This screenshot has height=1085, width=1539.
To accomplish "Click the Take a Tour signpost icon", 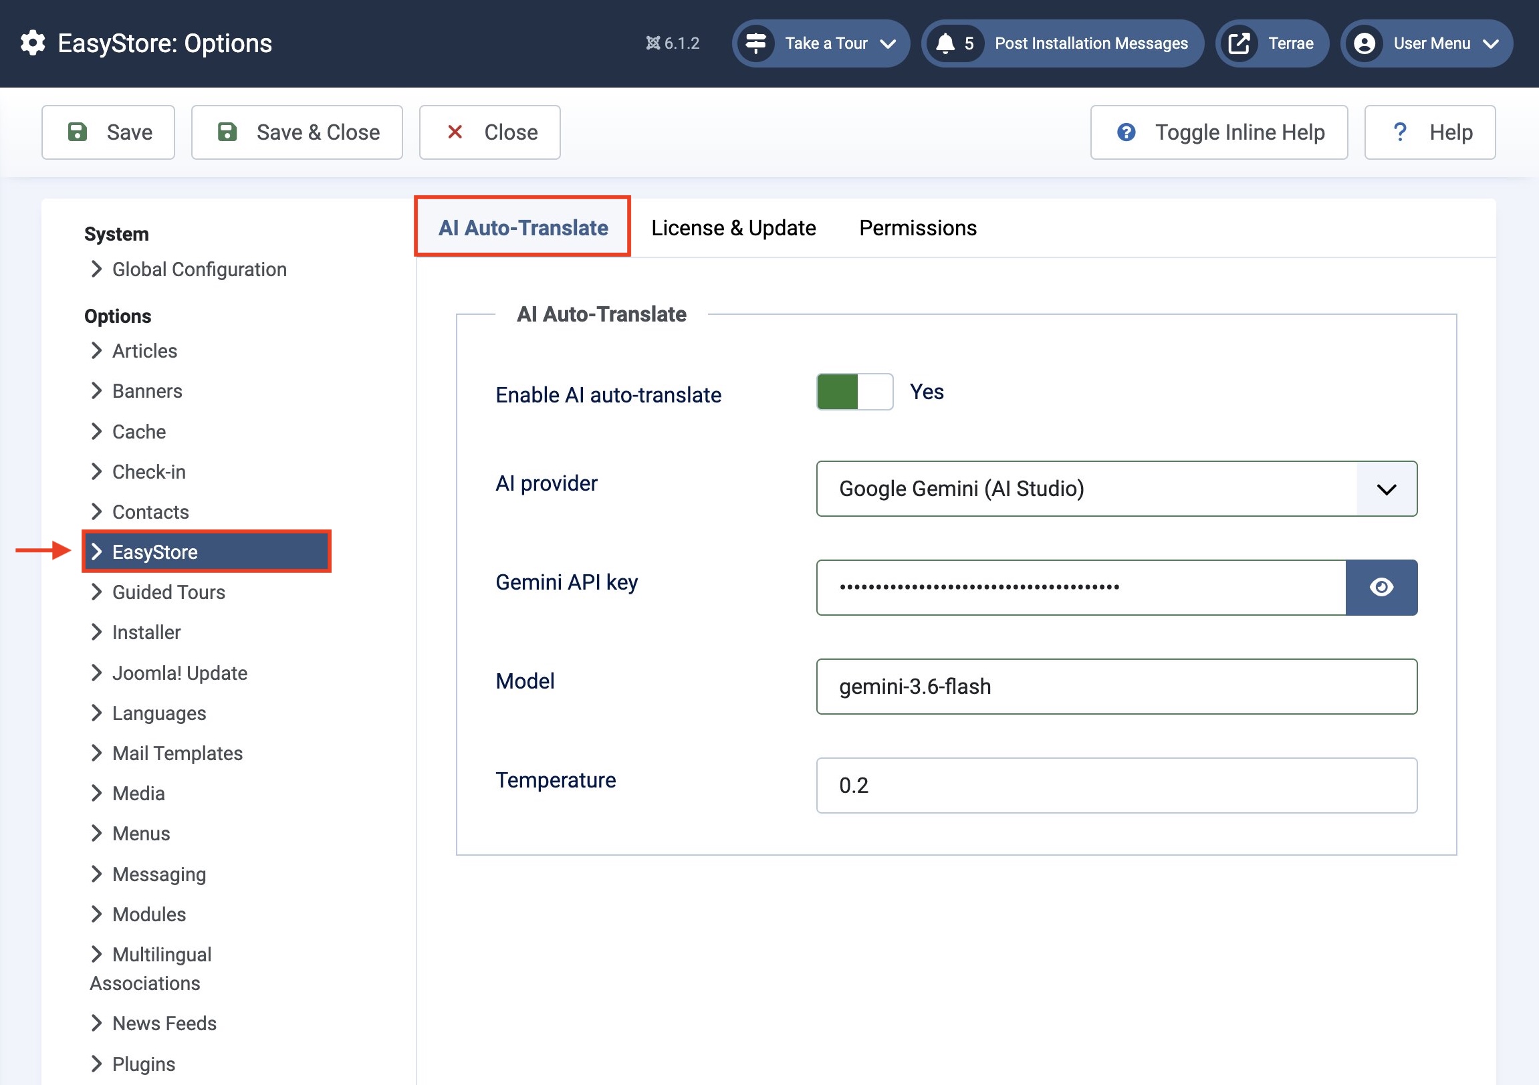I will tap(756, 43).
